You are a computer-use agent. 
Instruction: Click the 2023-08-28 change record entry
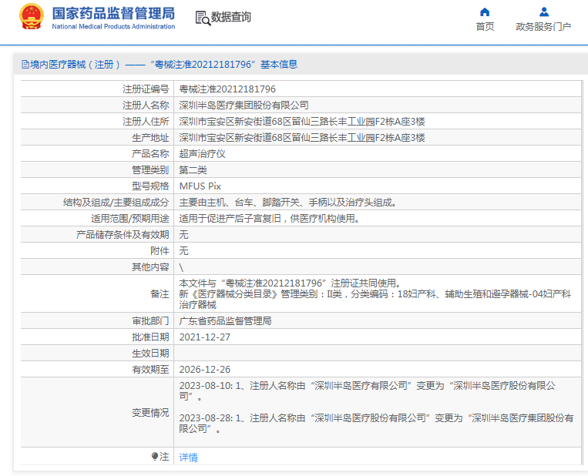tap(376, 423)
